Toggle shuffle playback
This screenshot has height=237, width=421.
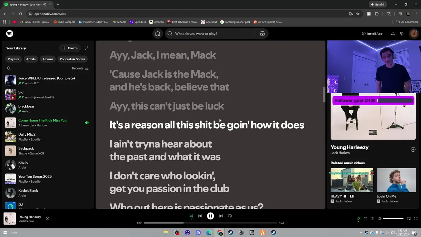tap(191, 216)
